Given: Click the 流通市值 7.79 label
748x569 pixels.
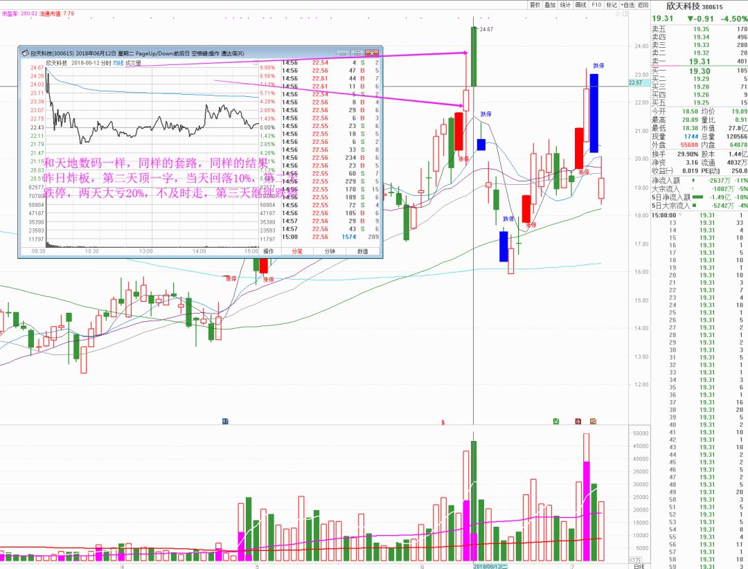Looking at the screenshot, I should tap(57, 14).
